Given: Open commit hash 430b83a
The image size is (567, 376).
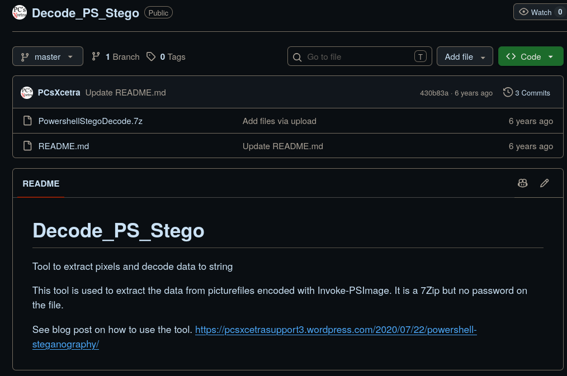Looking at the screenshot, I should coord(434,93).
